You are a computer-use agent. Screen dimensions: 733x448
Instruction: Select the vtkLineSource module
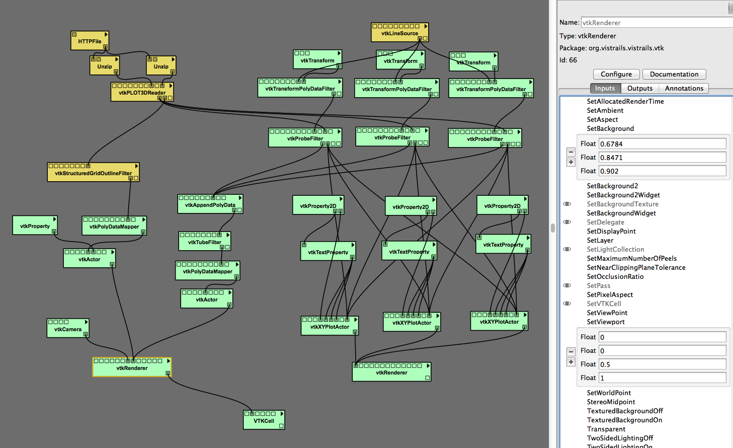click(x=399, y=34)
